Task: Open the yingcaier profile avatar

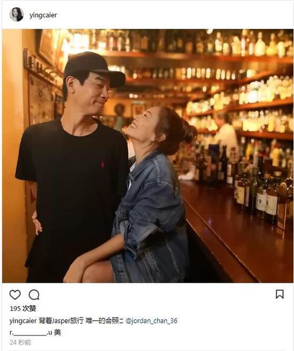Action: click(x=17, y=14)
